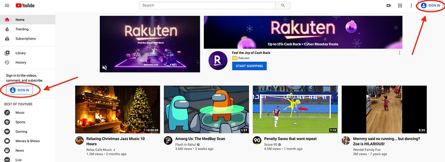This screenshot has height=162, width=445.
Task: Open Score 90 channel avatar
Action: point(257,141)
